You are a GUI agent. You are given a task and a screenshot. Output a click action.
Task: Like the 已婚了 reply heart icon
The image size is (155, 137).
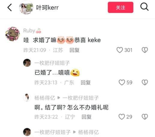[122, 82]
